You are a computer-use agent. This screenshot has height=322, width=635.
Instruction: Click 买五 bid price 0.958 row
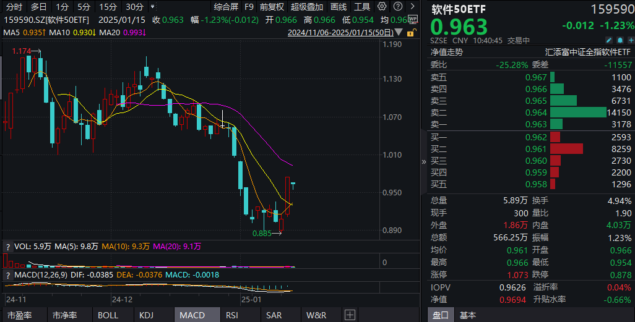(530, 184)
